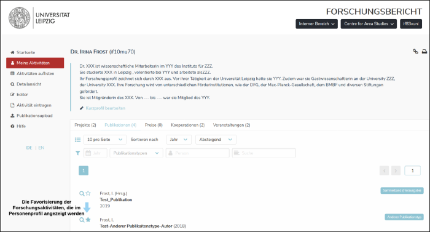The width and height of the screenshot is (430, 232).
Task: Switch language to EN
Action: [x=41, y=148]
